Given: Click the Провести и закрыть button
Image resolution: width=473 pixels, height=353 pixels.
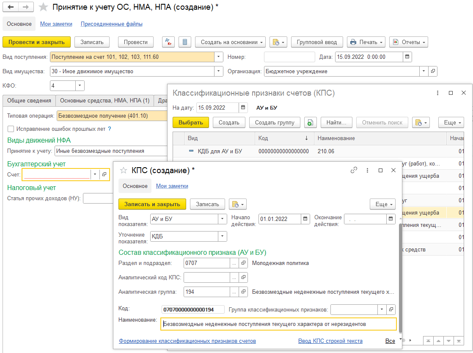Looking at the screenshot, I should click(36, 42).
